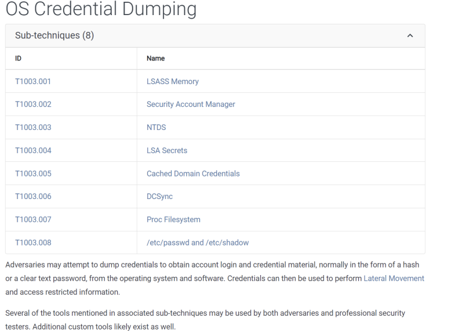Click the Name column header
The image size is (466, 336).
point(156,59)
